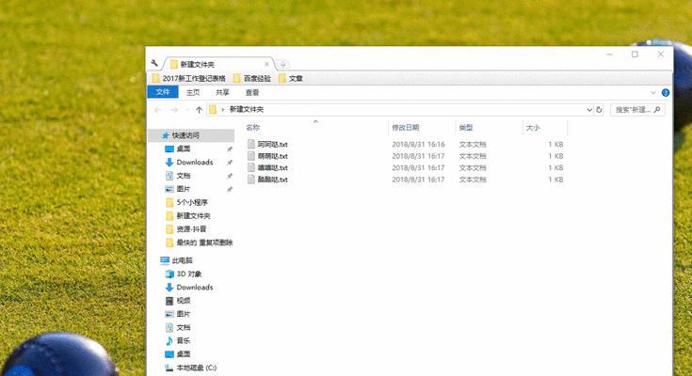Sort by the 大小 column header
The width and height of the screenshot is (692, 376).
533,128
